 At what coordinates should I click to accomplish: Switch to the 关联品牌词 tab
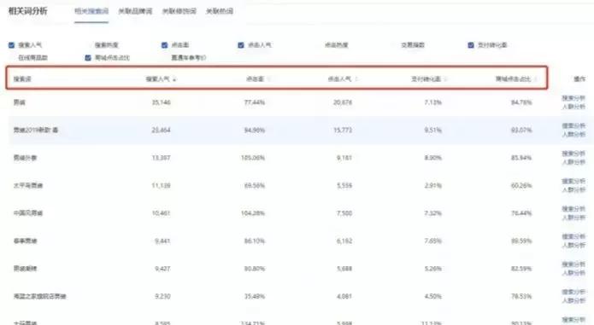pyautogui.click(x=135, y=11)
